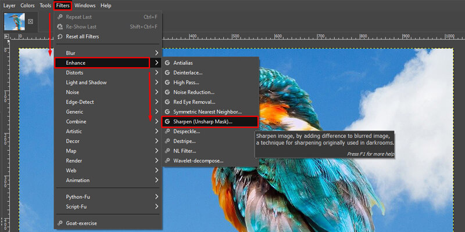
Task: Click the Goat-exercise plug-in icon
Action: [60, 223]
